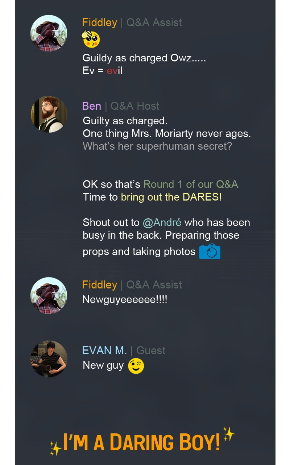290x465 pixels.
Task: Open Fiddley's avatar in the first message
Action: [49, 33]
